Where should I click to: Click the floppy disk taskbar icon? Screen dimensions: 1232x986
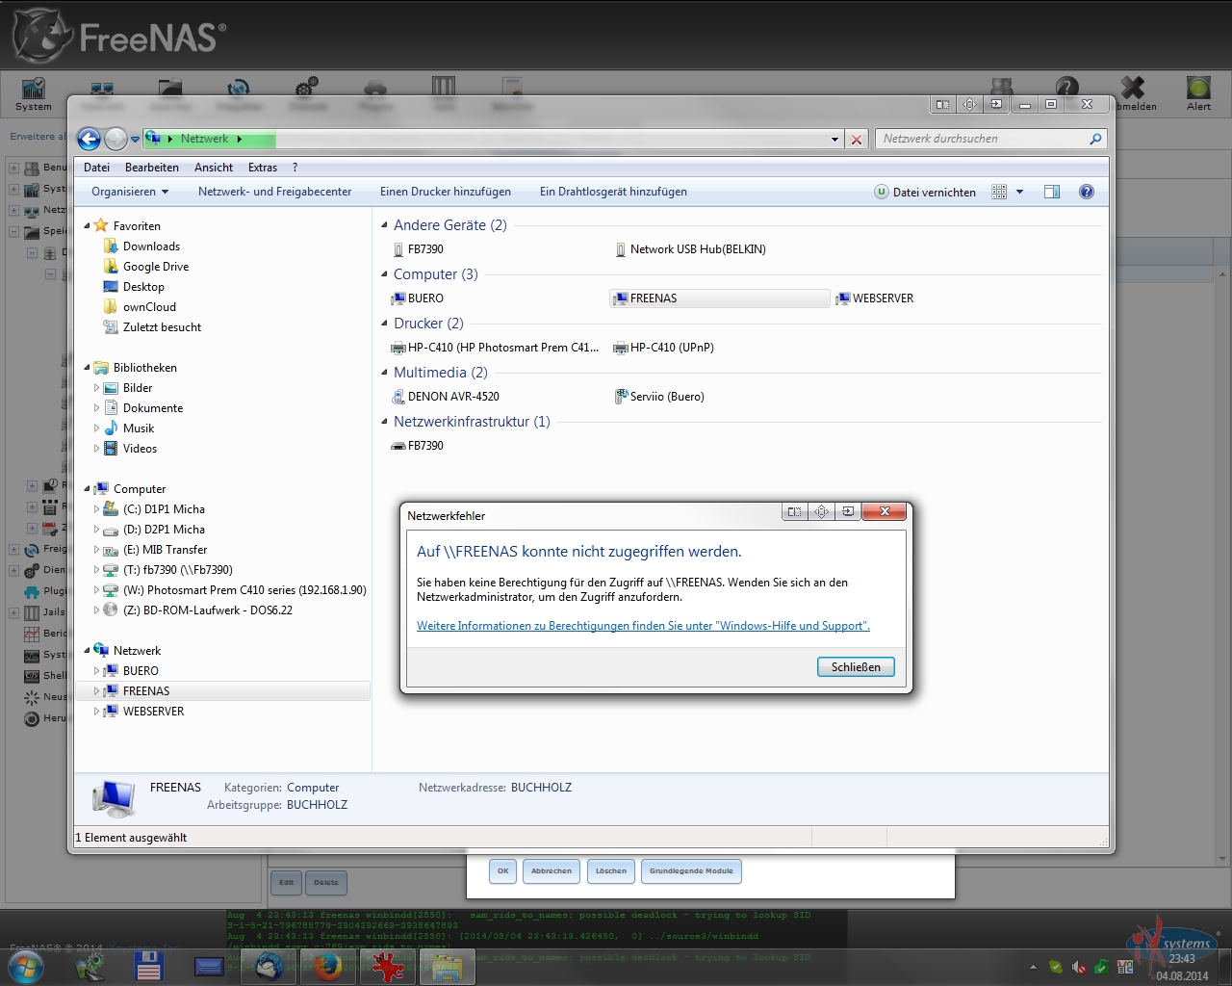coord(148,966)
